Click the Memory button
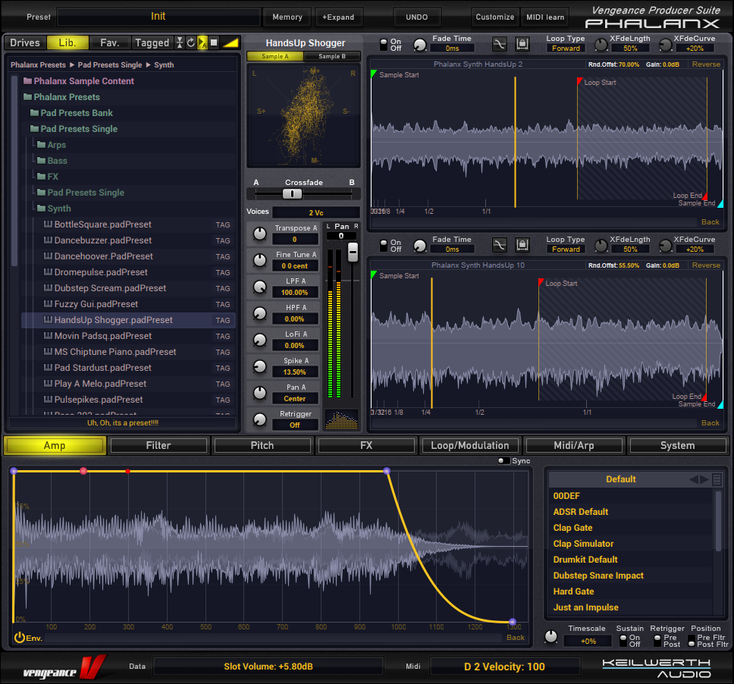Viewport: 734px width, 684px height. pos(287,17)
